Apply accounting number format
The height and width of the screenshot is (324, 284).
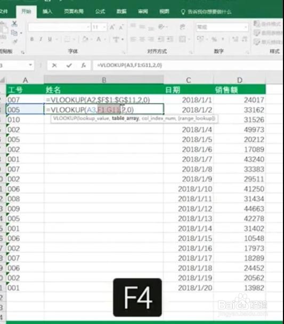coord(200,39)
